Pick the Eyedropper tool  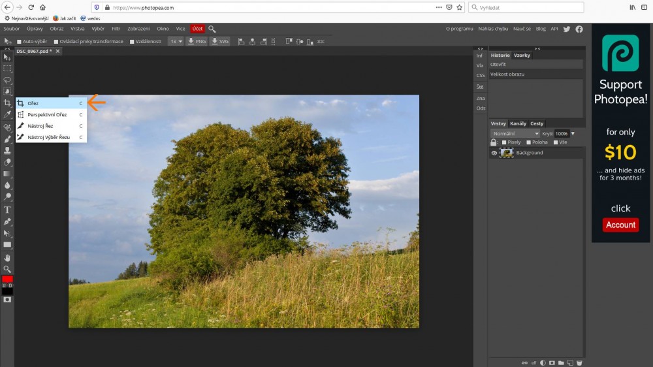(7, 114)
